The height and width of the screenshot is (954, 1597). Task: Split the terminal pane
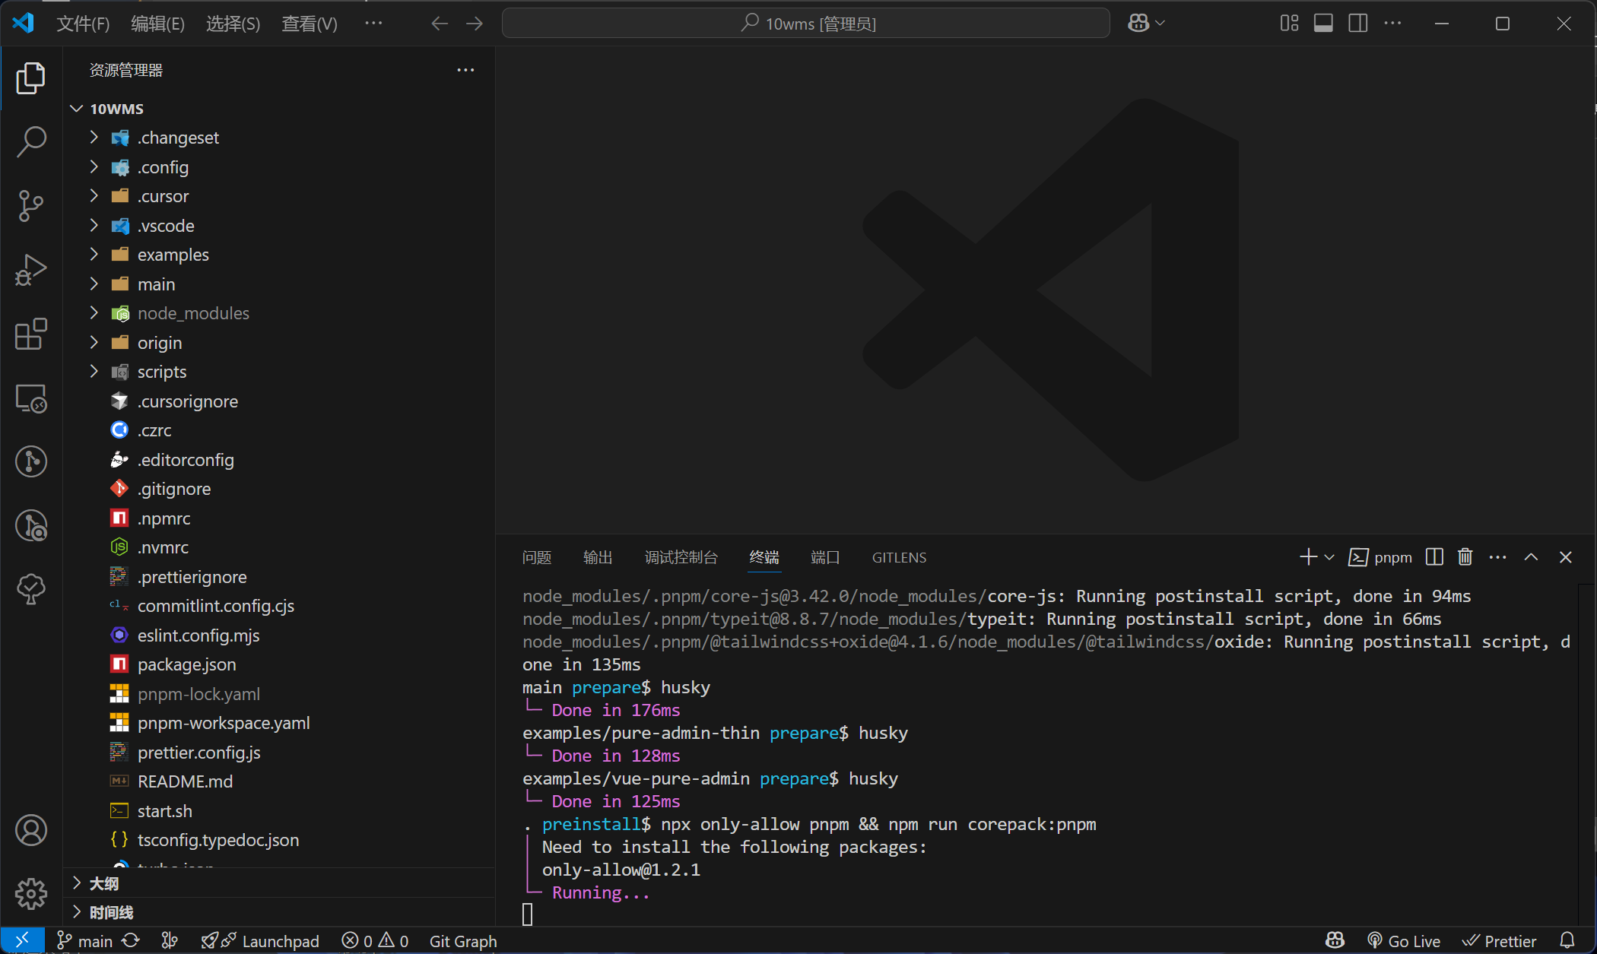tap(1434, 557)
